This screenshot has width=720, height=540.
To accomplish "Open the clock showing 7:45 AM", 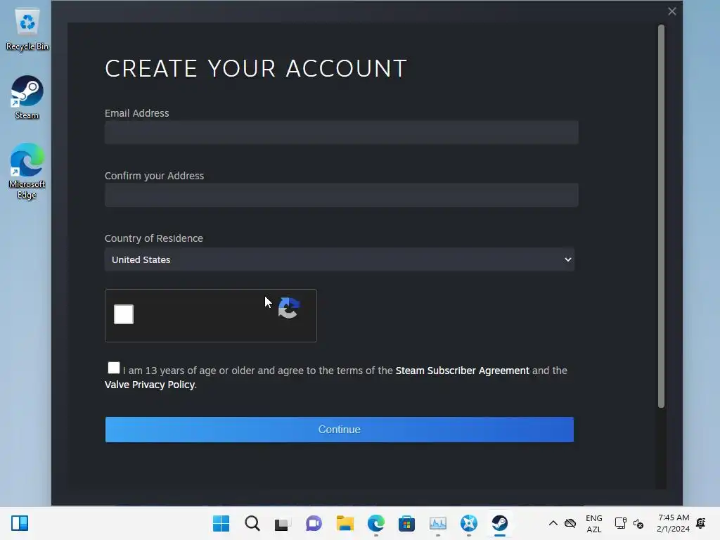I will click(x=673, y=523).
